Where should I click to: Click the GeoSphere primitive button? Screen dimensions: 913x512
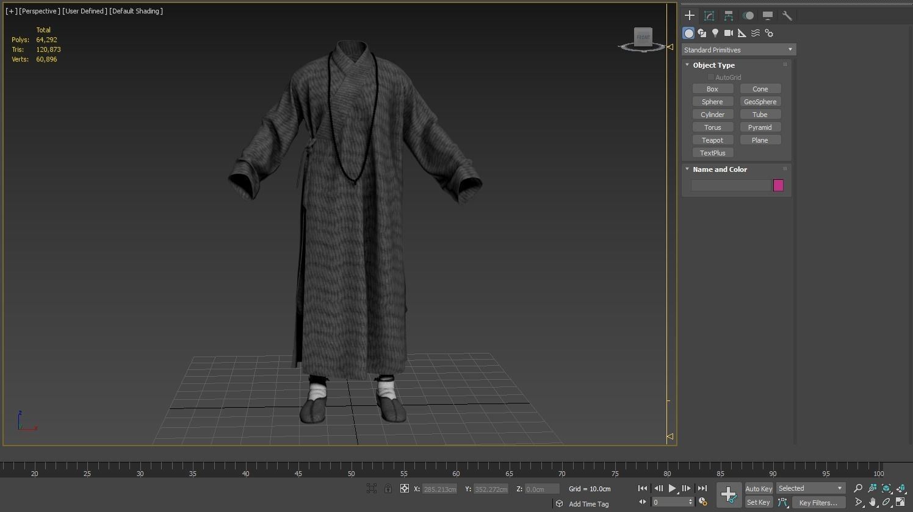pyautogui.click(x=760, y=102)
